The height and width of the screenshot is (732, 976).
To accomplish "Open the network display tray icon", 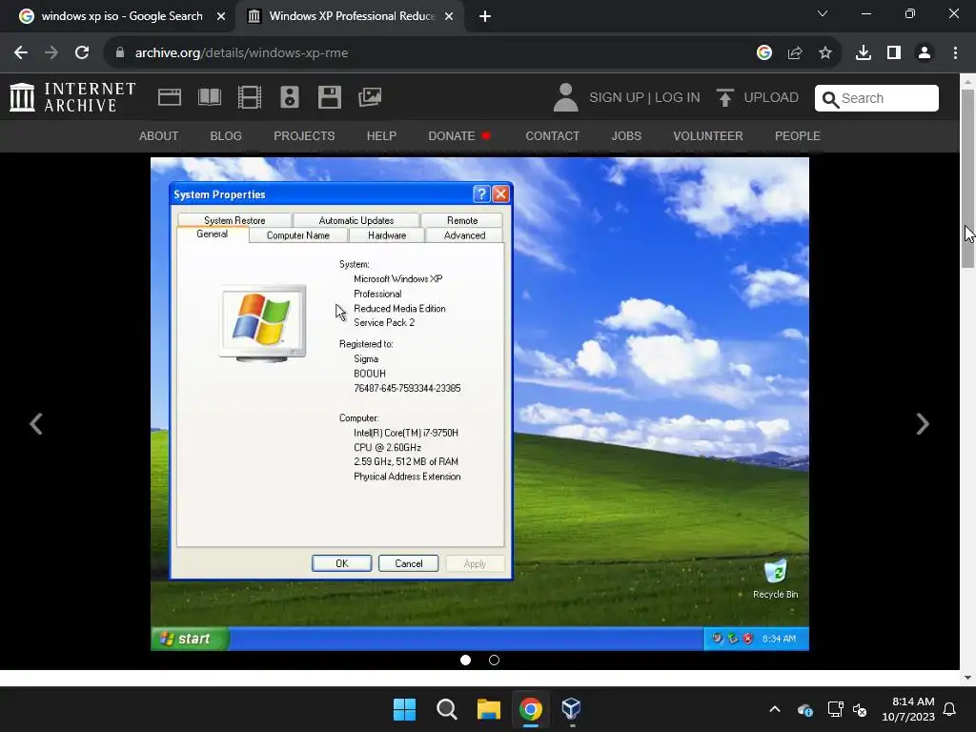I will coord(835,709).
